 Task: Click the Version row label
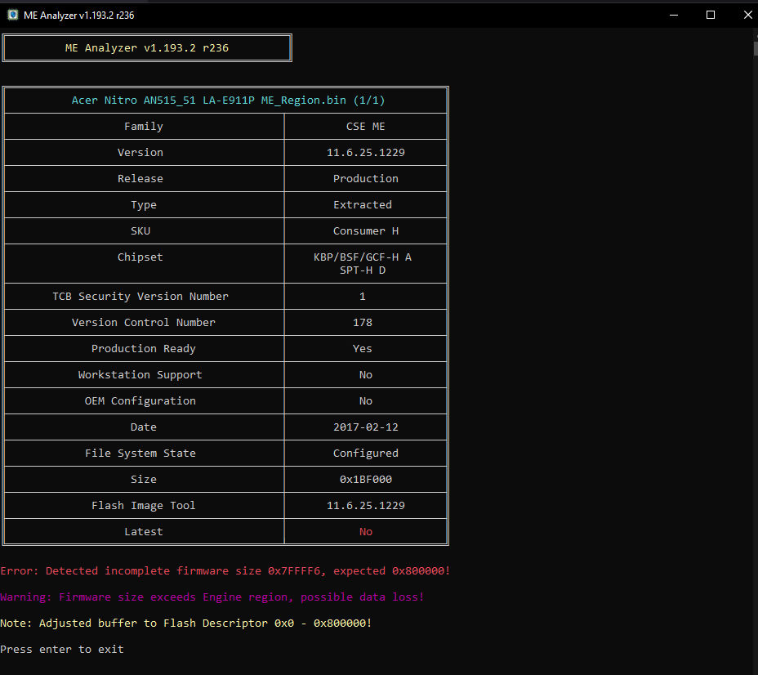[x=140, y=152]
